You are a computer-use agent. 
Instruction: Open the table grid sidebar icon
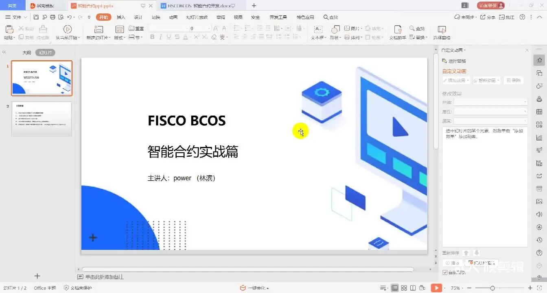[539, 112]
